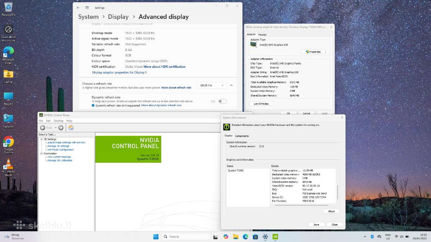Viewport: 431px width, 242px height.
Task: Open the 60.01 Hz refresh rate dropdown
Action: 212,85
